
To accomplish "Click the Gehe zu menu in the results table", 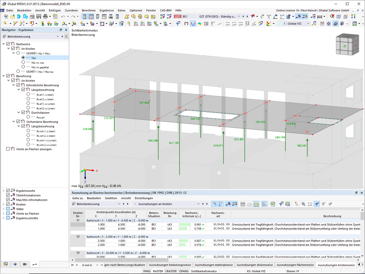I will (x=77, y=198).
